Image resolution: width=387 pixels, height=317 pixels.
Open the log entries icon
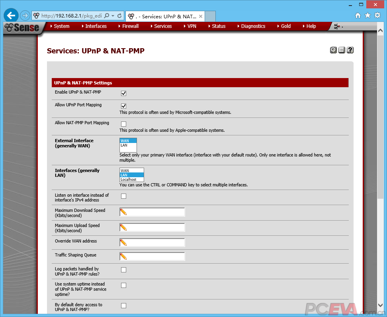(x=342, y=50)
